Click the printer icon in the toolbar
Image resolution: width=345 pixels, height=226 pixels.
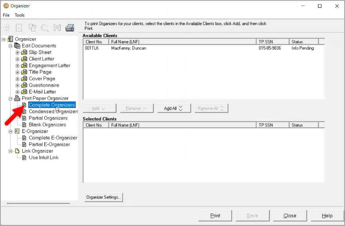(70, 28)
